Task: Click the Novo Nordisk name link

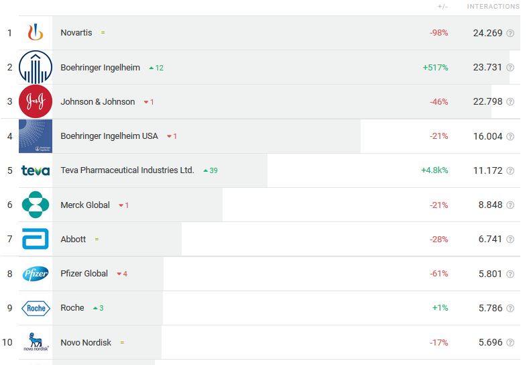Action: [x=86, y=342]
